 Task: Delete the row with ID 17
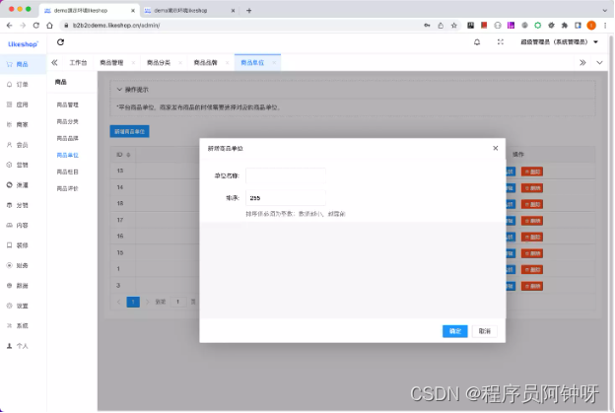click(532, 221)
